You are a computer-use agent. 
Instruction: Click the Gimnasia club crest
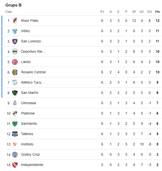coord(15,103)
